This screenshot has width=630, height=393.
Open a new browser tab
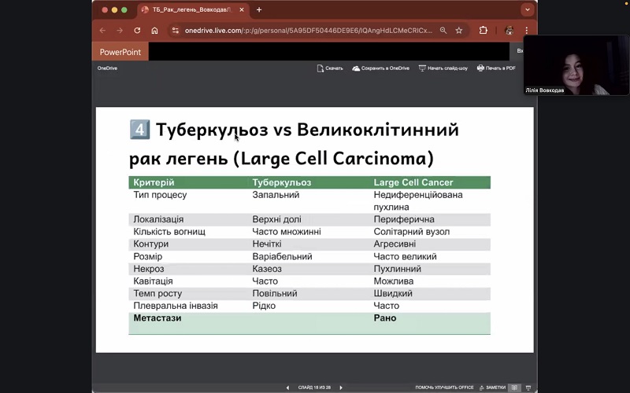click(259, 10)
